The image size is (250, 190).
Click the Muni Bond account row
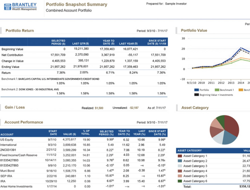(x=83, y=171)
